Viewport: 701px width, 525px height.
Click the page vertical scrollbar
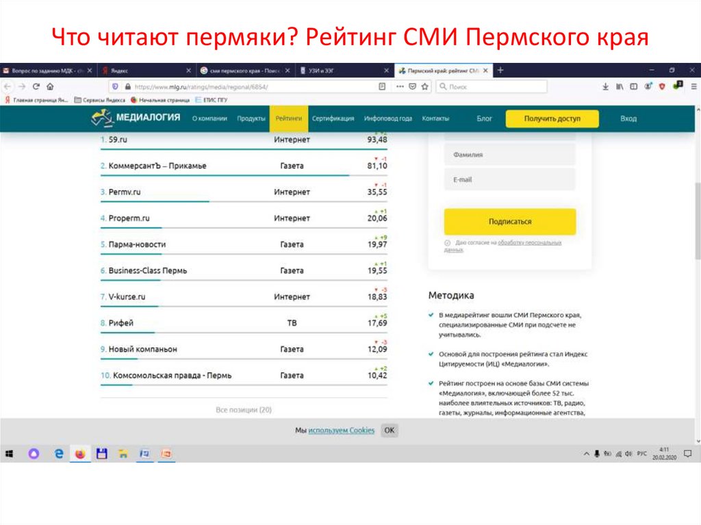698,221
